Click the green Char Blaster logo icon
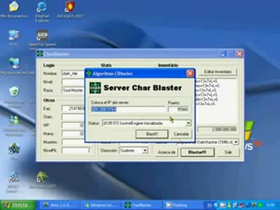This screenshot has height=210, width=280. click(95, 88)
